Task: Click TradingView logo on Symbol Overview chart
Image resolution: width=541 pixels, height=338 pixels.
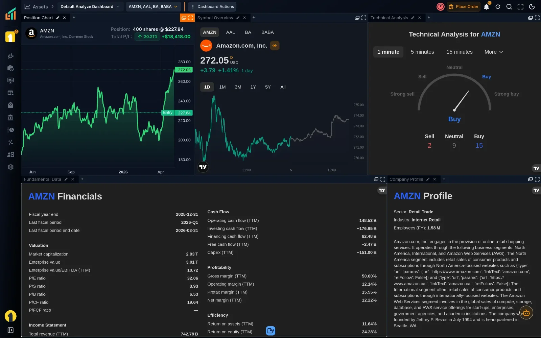Action: (203, 167)
